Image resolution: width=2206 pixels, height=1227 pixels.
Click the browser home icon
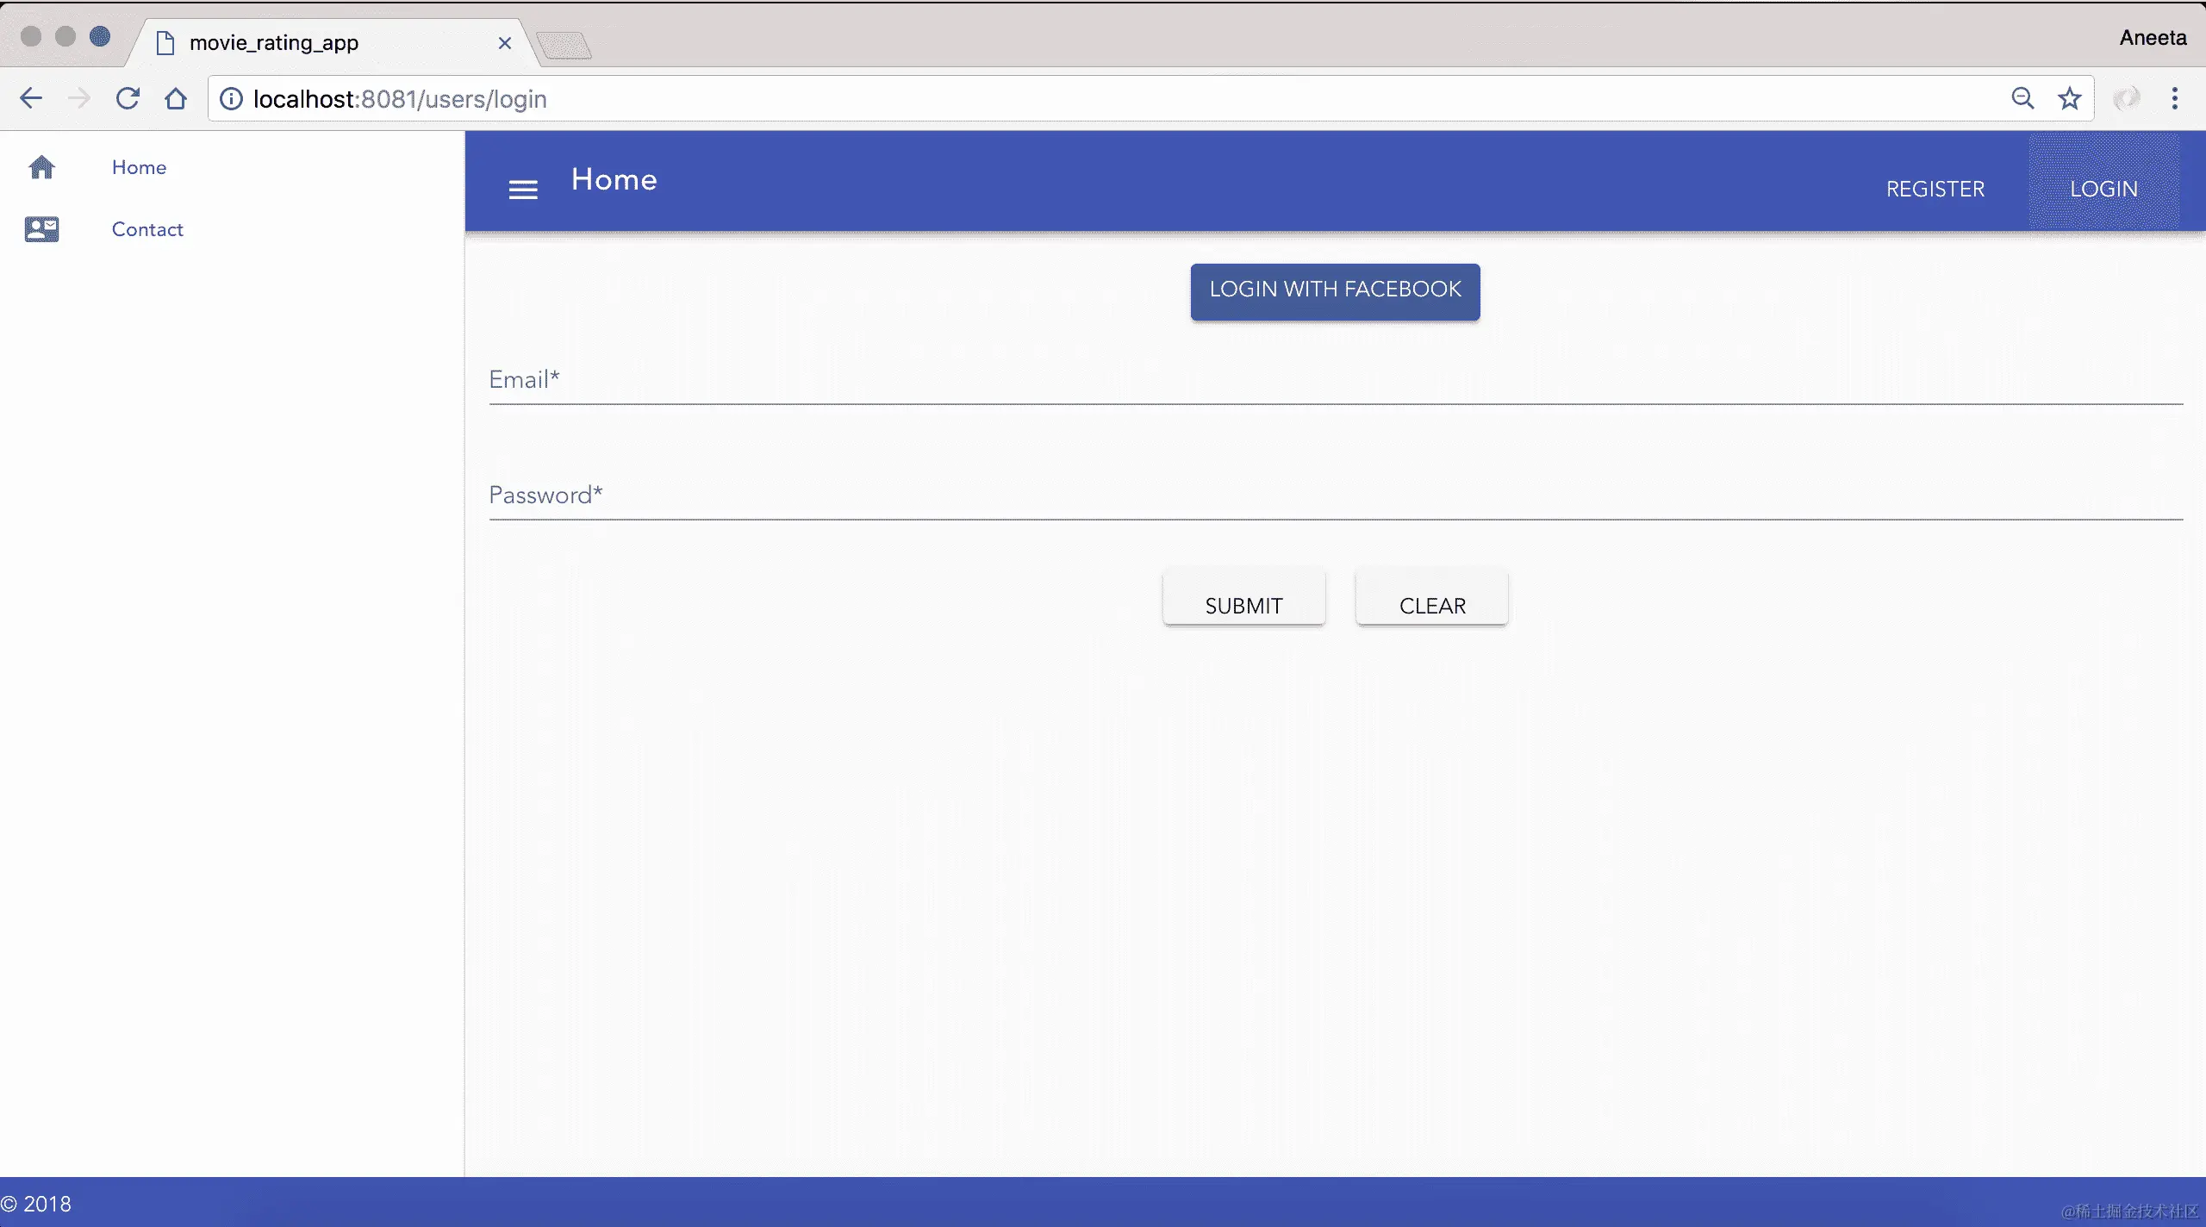click(176, 98)
